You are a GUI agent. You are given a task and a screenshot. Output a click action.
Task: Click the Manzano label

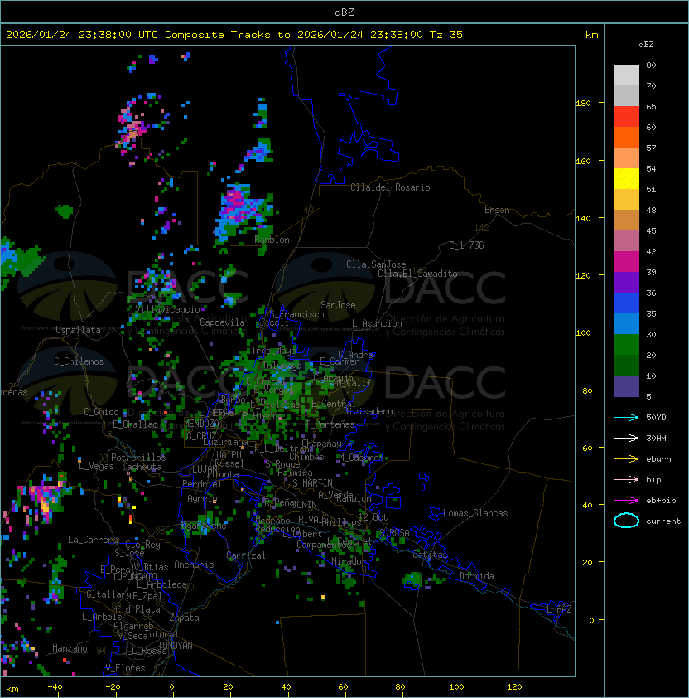click(70, 648)
